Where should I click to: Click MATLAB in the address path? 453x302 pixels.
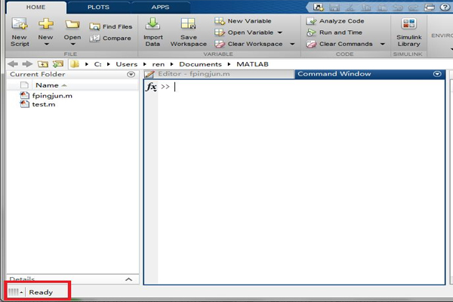pyautogui.click(x=252, y=64)
